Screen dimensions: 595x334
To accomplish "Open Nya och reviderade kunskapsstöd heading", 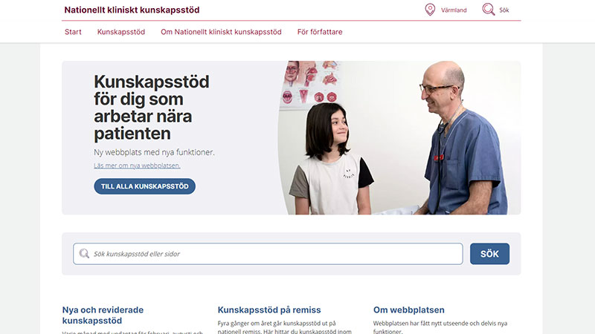I will pos(103,315).
